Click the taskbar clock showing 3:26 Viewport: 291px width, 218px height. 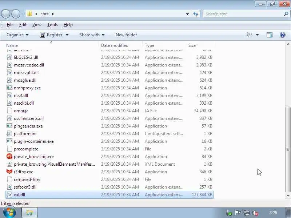pyautogui.click(x=273, y=213)
